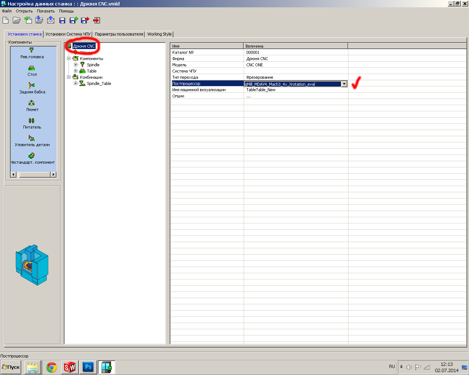This screenshot has width=469, height=375.
Task: Click the empty Система ЧПУ value field
Action: (x=296, y=71)
